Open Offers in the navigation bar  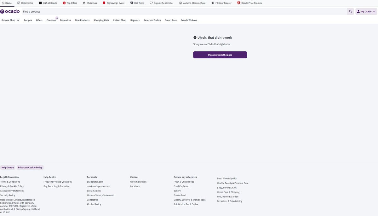[39, 20]
